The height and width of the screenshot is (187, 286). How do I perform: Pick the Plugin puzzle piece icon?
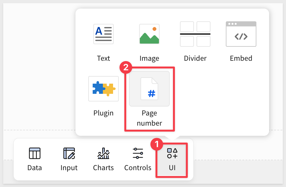[104, 89]
